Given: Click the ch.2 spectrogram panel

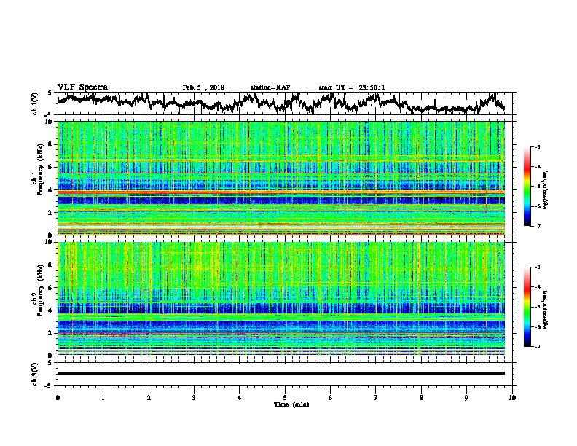Looking at the screenshot, I should tap(281, 299).
